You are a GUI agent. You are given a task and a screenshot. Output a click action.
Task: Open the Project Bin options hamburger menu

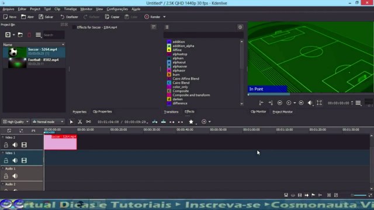(x=38, y=35)
